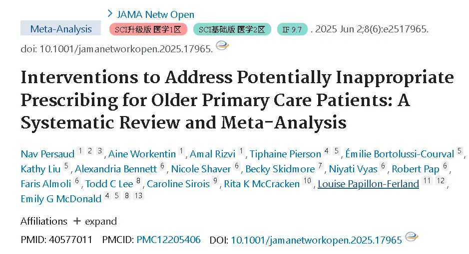Open the bottom DOI 10.1001/jamanetworkopen.2025.17965 link
This screenshot has height=254, width=469.
(316, 240)
